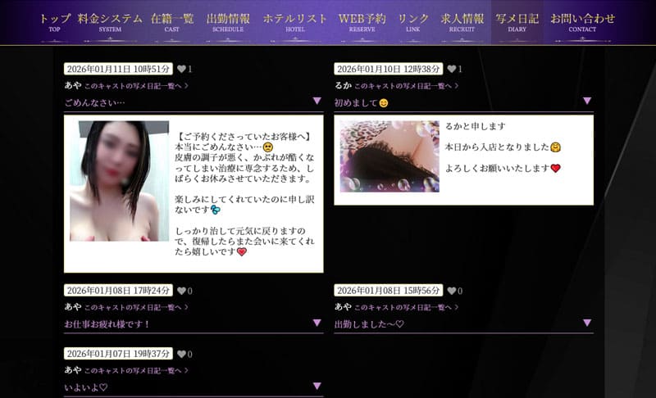Click heart icon for 2026年01月08日 17時24分 entry

181,291
